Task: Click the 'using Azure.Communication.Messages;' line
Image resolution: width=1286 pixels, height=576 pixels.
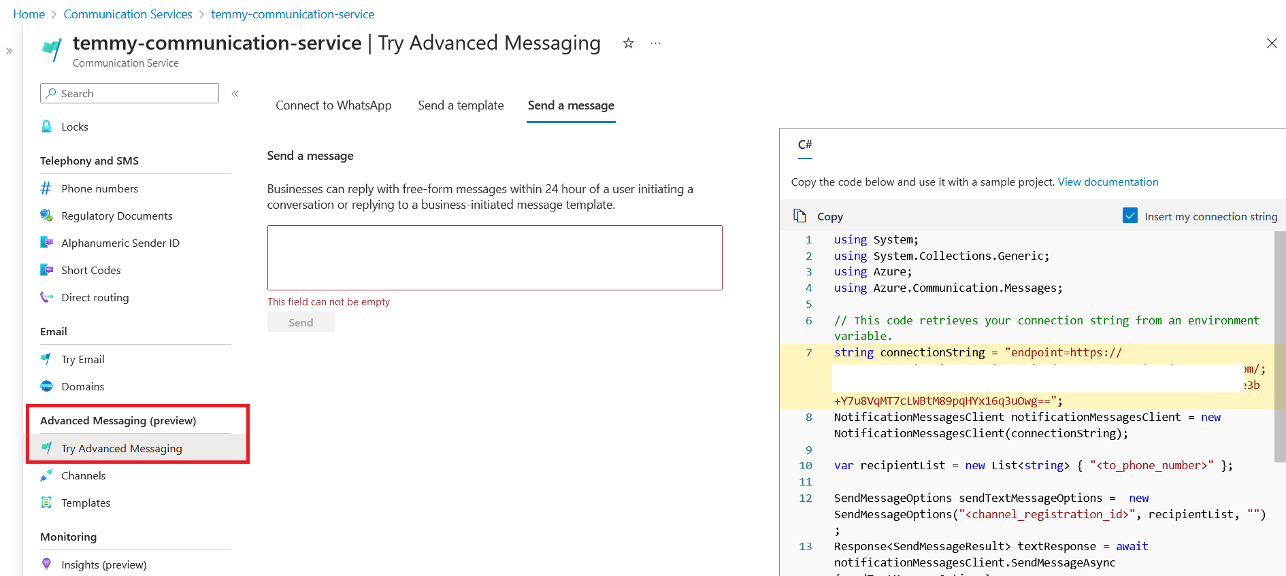Action: coord(948,288)
